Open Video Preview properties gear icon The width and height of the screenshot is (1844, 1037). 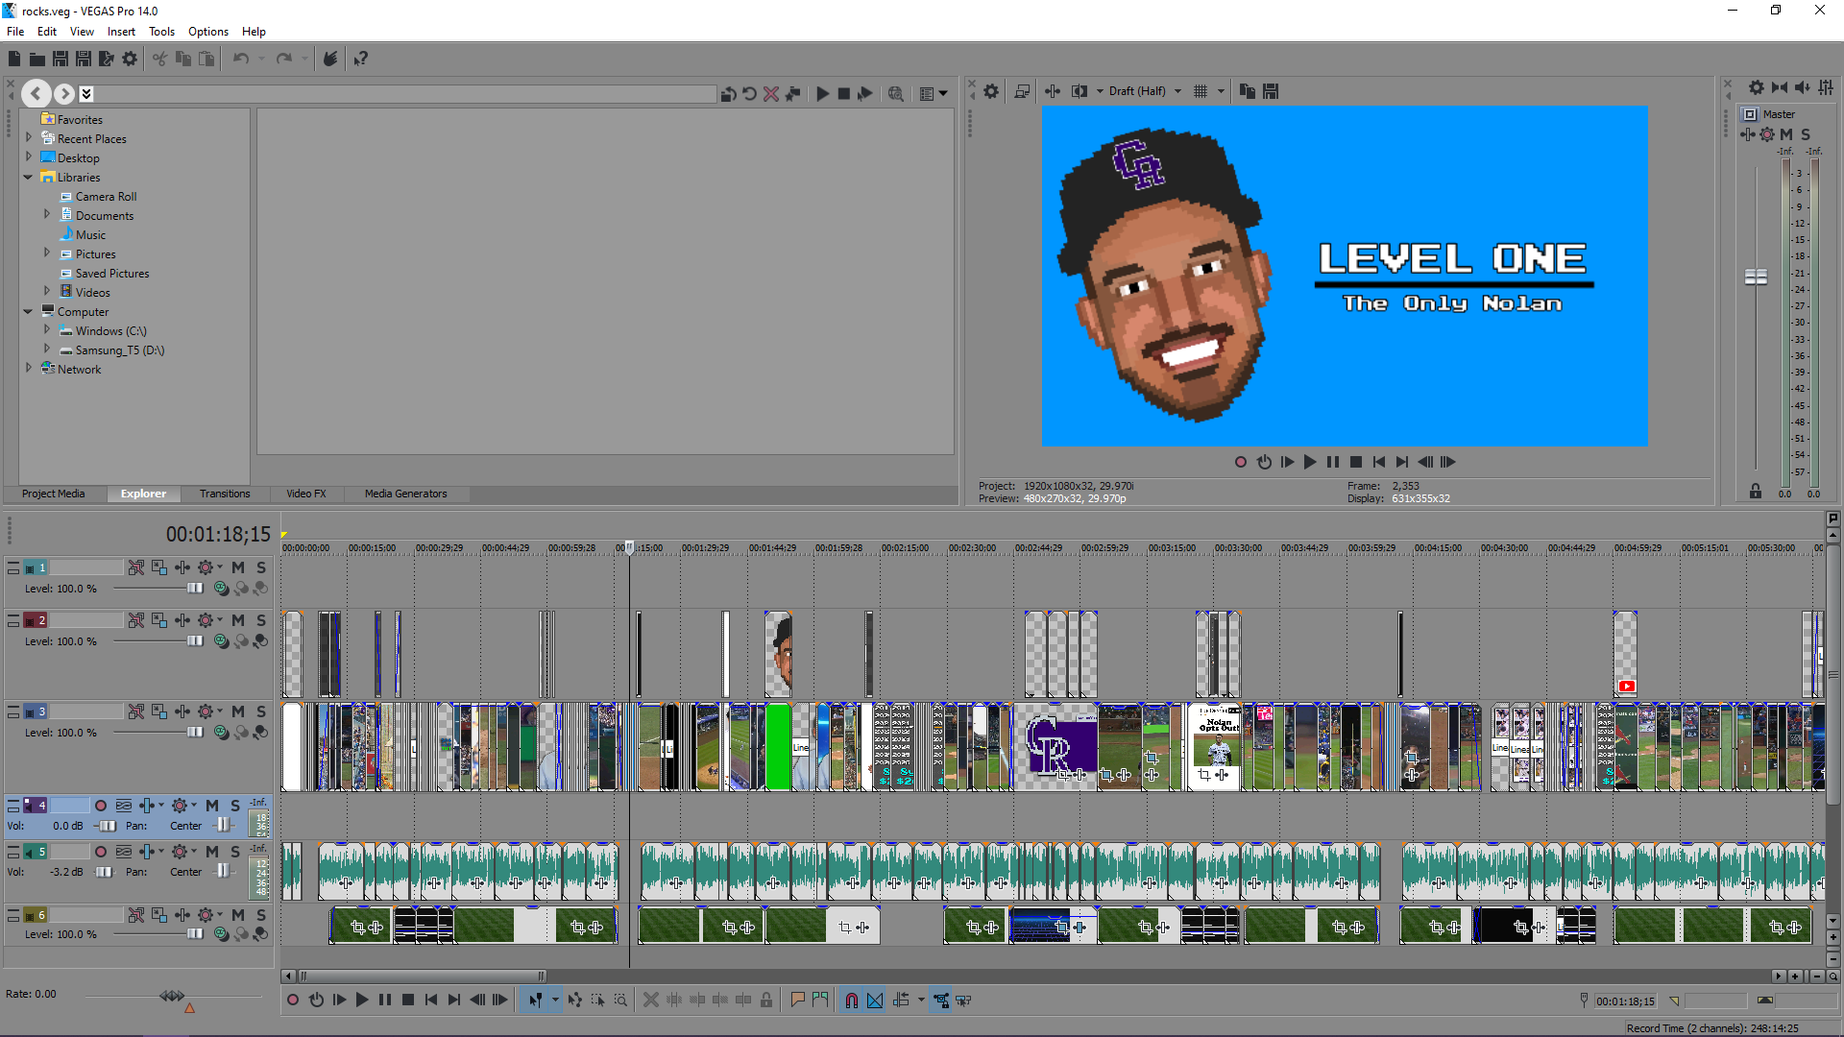click(991, 91)
